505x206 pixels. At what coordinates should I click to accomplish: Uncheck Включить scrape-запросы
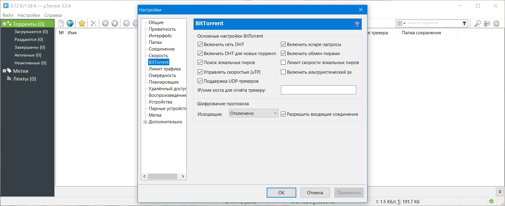283,44
